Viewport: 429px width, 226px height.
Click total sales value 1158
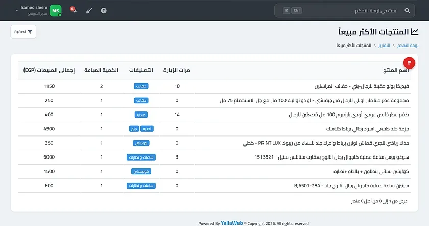49,86
